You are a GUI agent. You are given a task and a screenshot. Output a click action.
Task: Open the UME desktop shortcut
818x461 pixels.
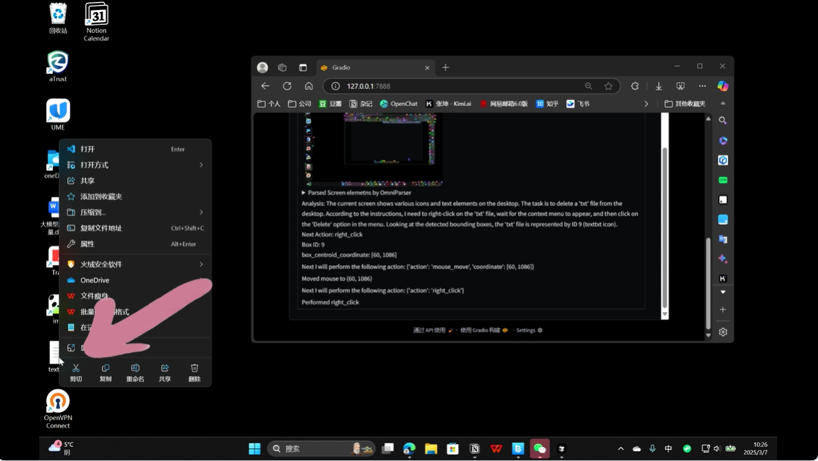[58, 115]
